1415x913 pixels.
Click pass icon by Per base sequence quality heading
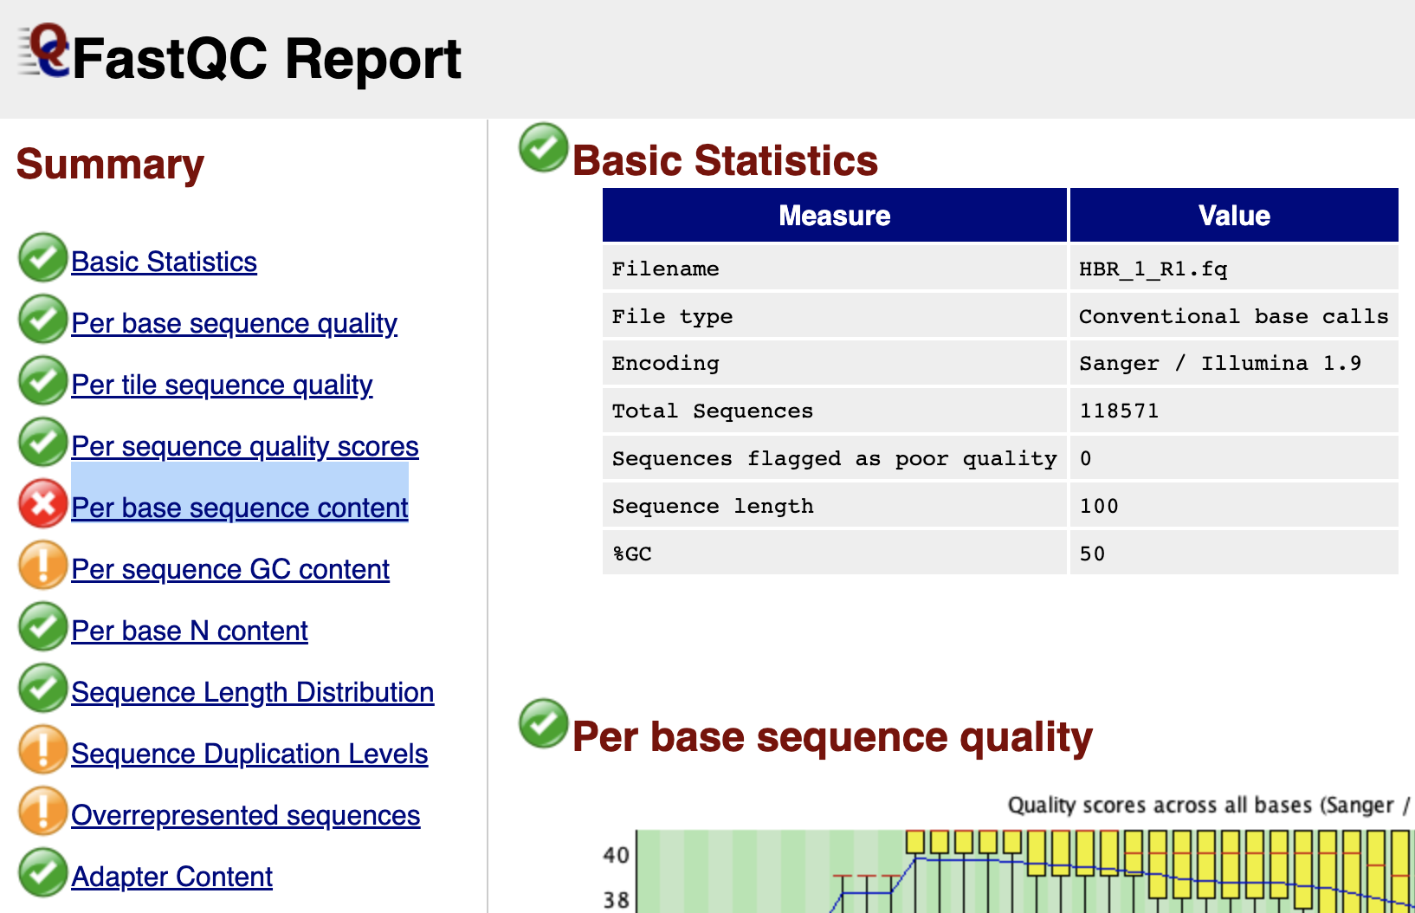coord(543,724)
